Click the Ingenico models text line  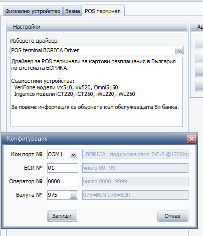75,94
